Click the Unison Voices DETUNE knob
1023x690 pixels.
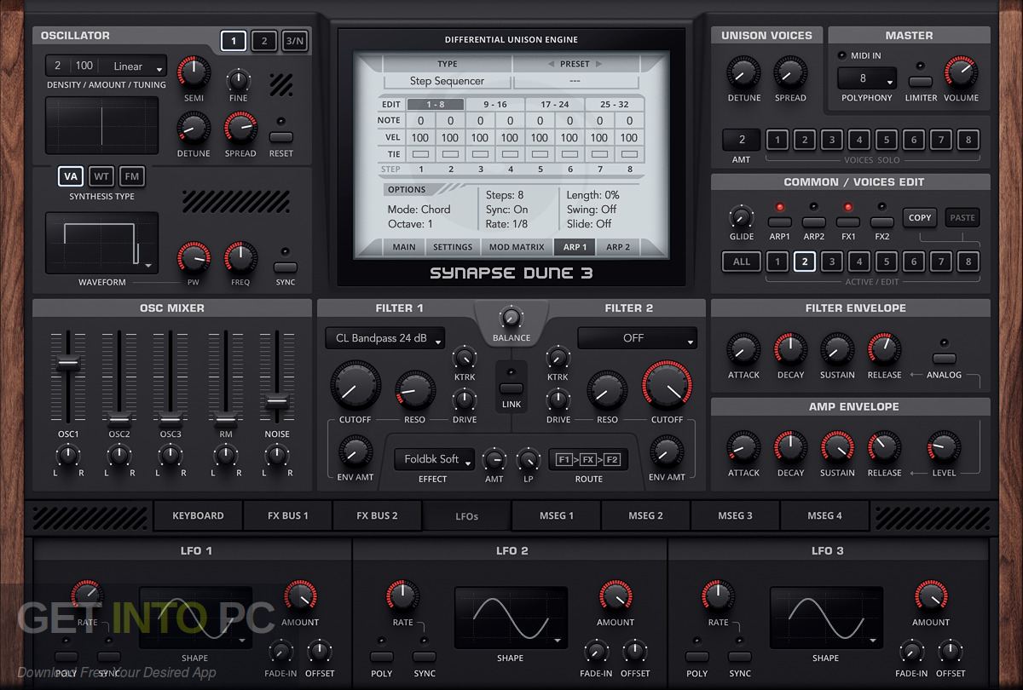[743, 74]
